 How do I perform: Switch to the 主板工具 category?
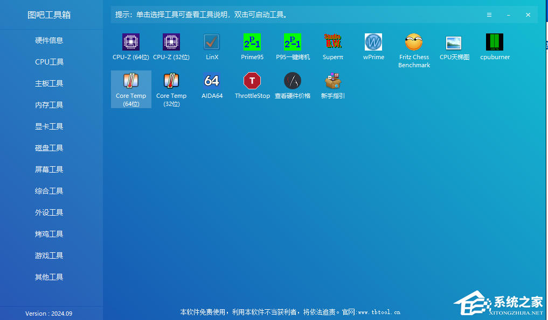(x=49, y=83)
